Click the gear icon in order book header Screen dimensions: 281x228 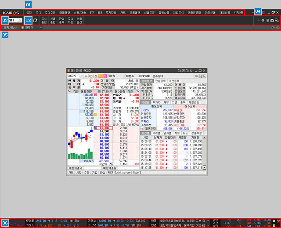coord(111,91)
